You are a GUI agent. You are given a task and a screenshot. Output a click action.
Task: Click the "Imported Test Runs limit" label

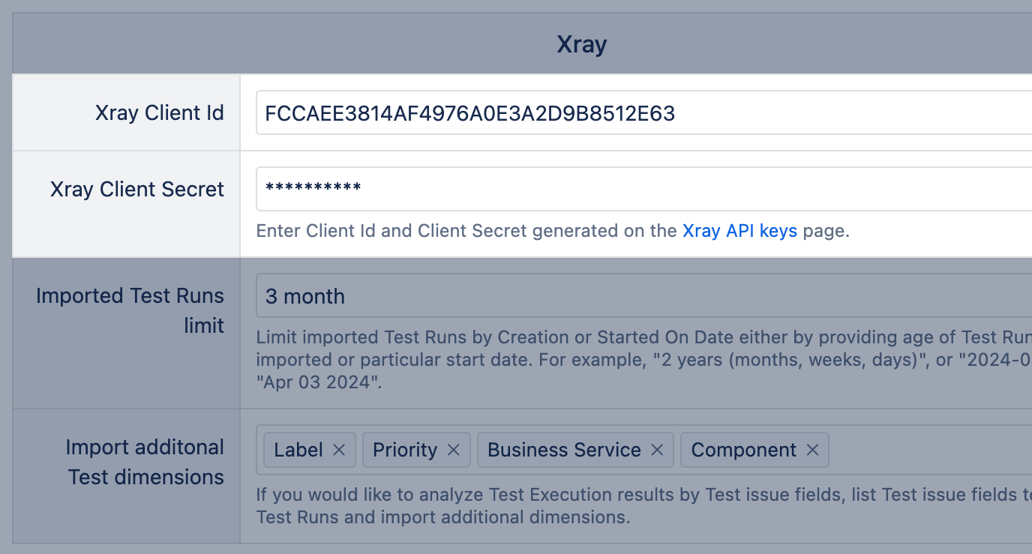click(x=130, y=310)
